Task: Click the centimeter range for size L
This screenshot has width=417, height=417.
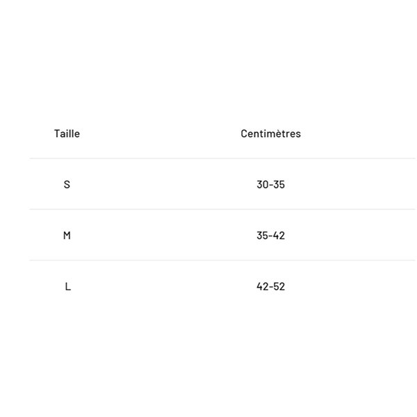Action: [x=270, y=286]
